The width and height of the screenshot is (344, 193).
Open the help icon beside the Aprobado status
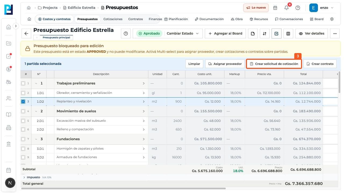pos(126,34)
